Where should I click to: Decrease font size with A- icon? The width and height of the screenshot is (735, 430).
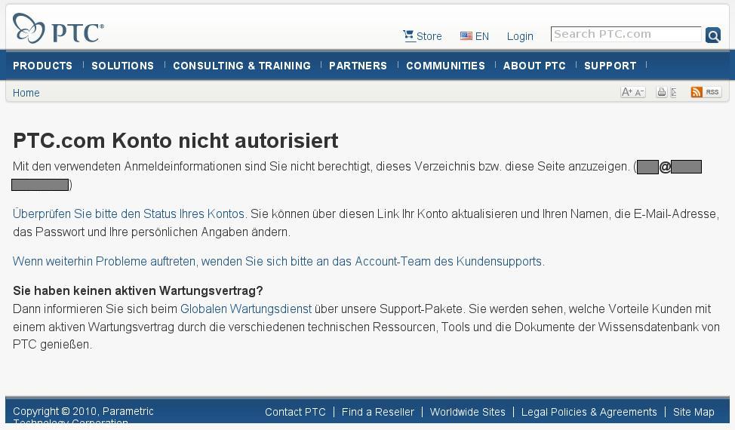click(640, 92)
